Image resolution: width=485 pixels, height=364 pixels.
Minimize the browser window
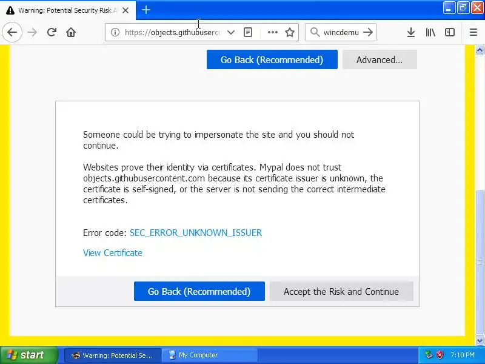449,8
